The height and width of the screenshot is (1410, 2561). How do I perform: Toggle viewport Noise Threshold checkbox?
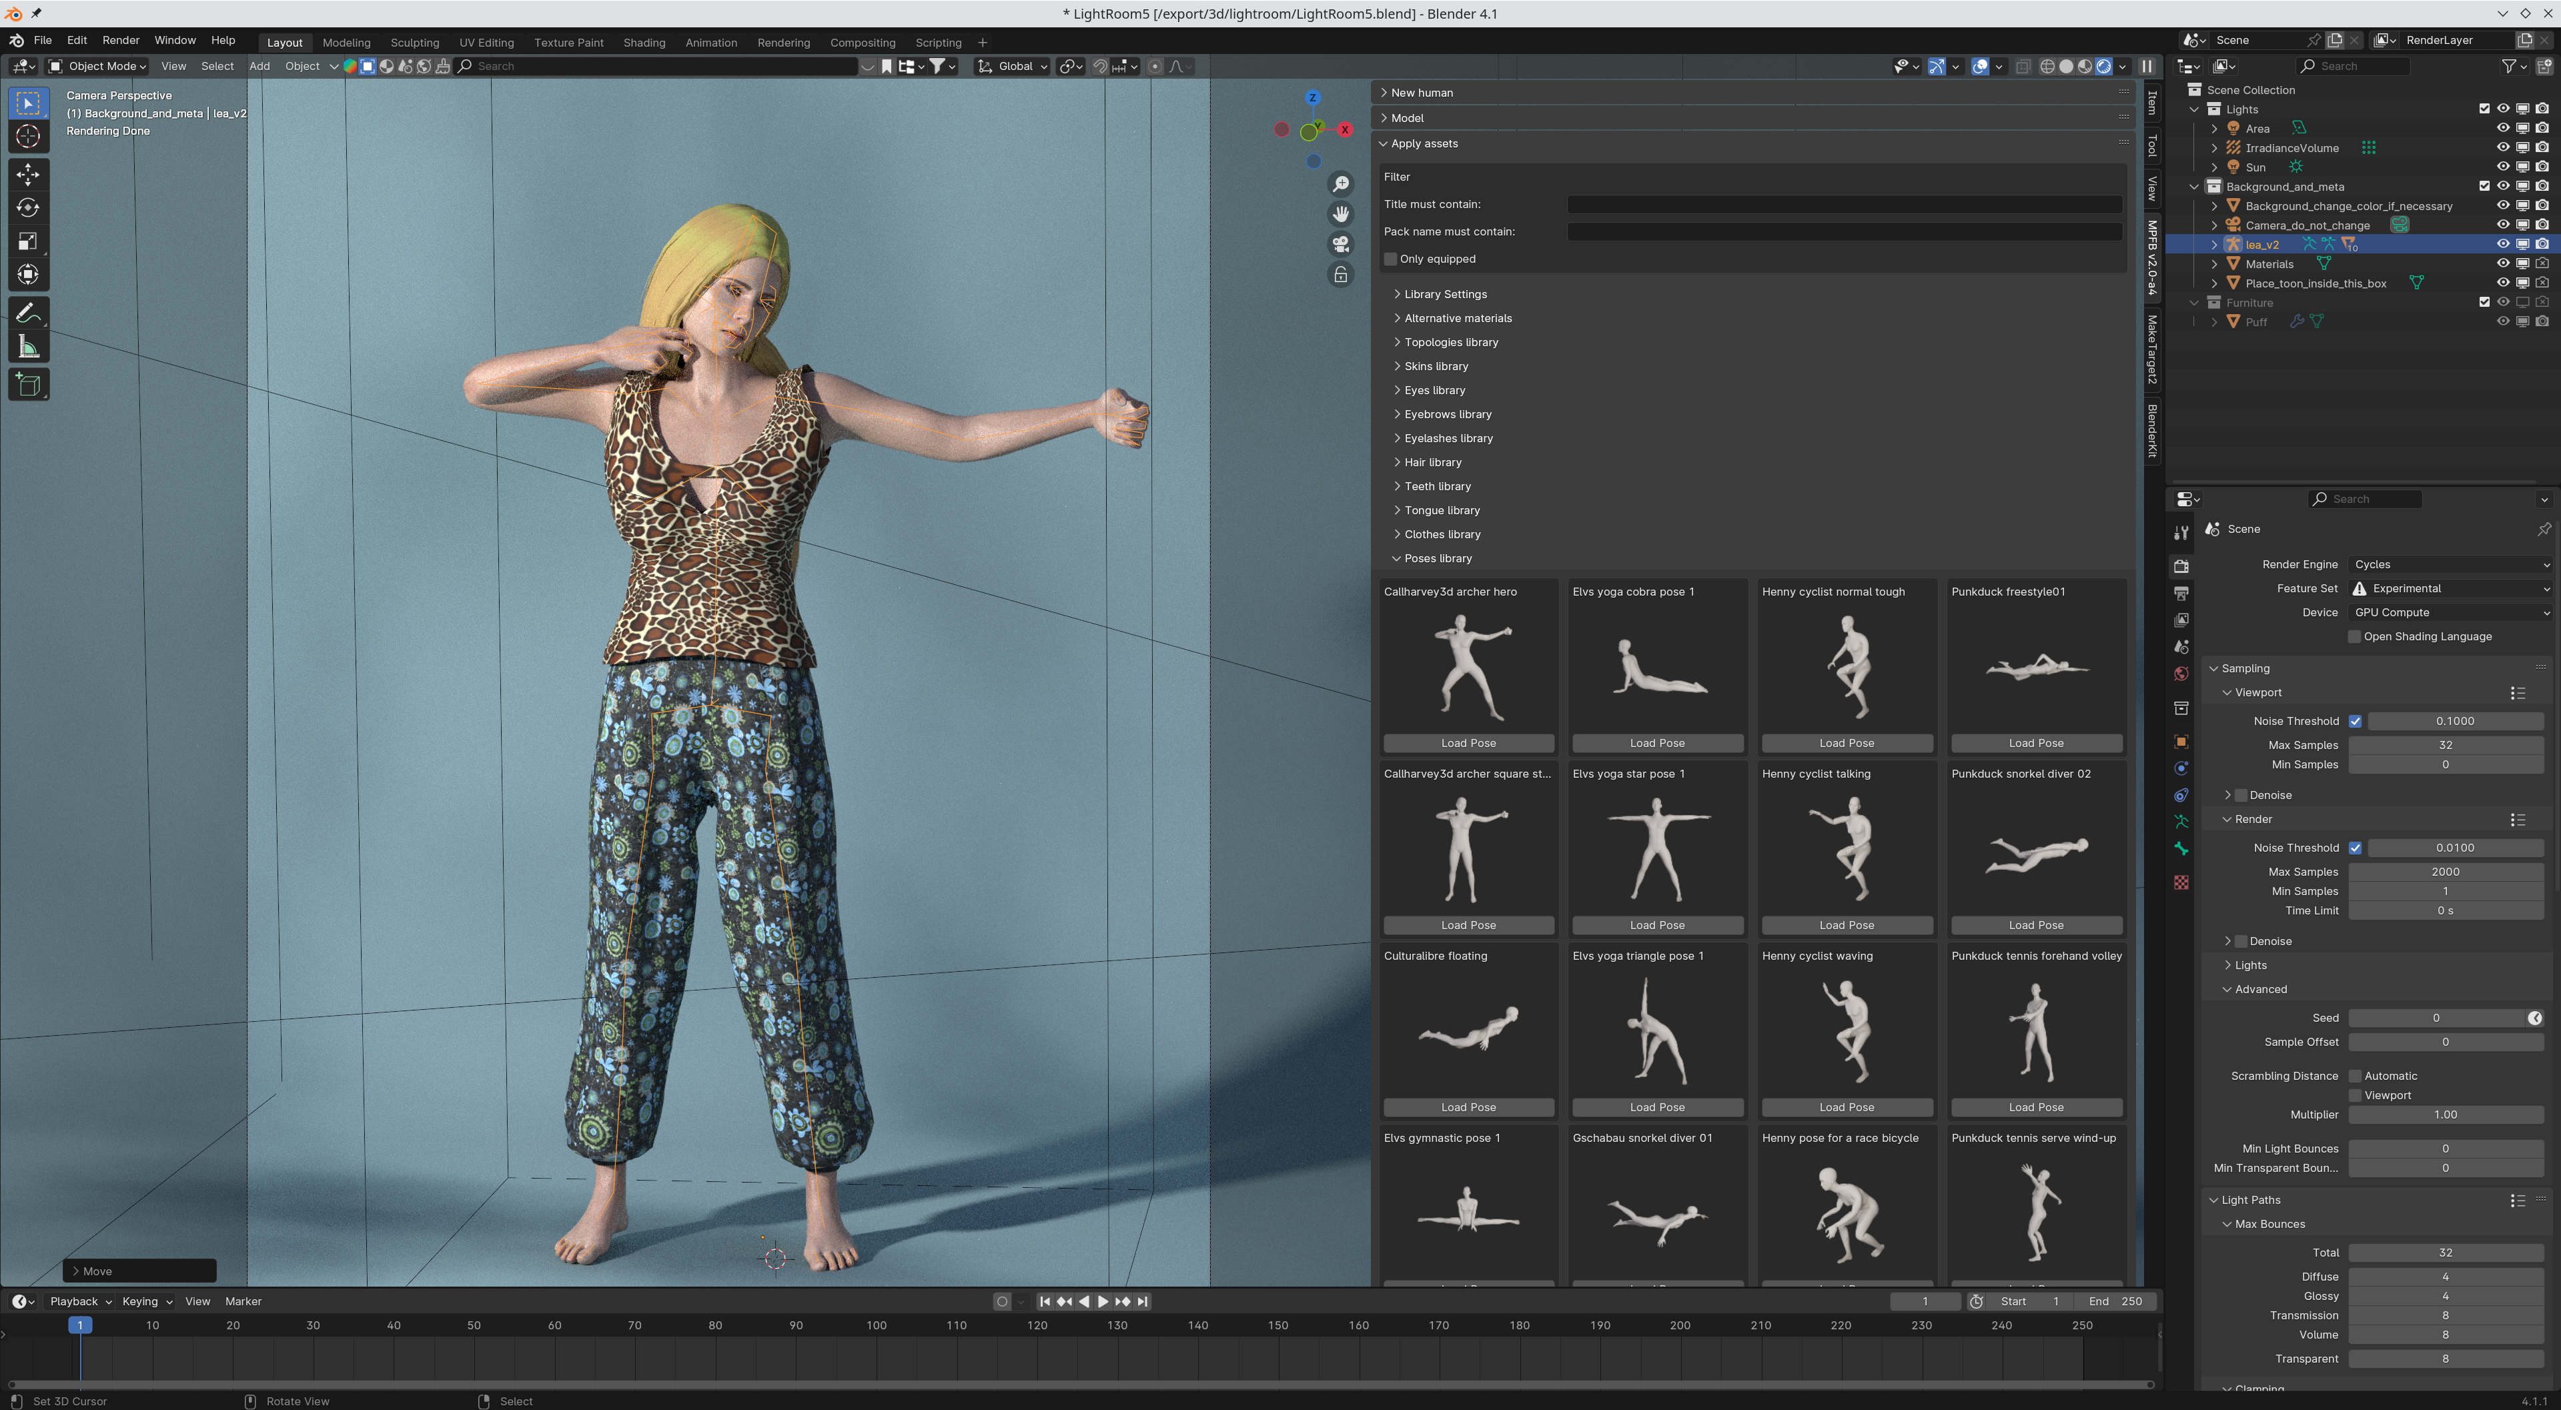(2356, 722)
